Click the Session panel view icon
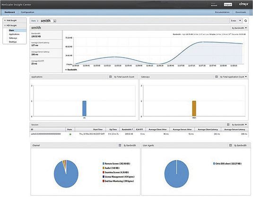Image resolution: width=253 pixels, height=197 pixels. click(x=228, y=125)
